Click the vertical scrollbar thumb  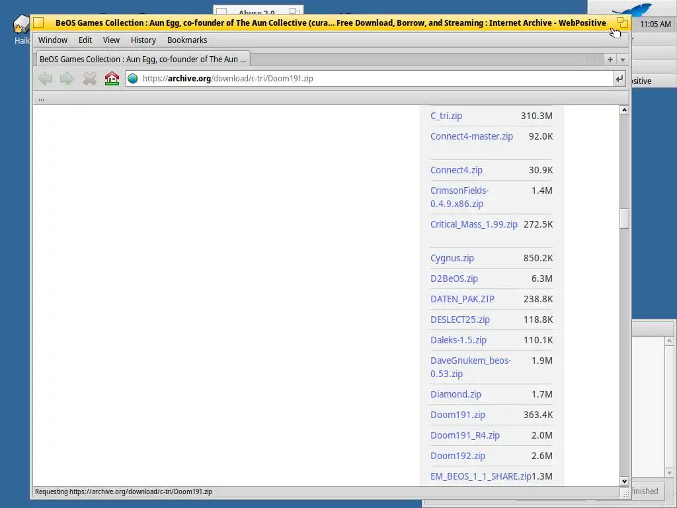[x=624, y=218]
